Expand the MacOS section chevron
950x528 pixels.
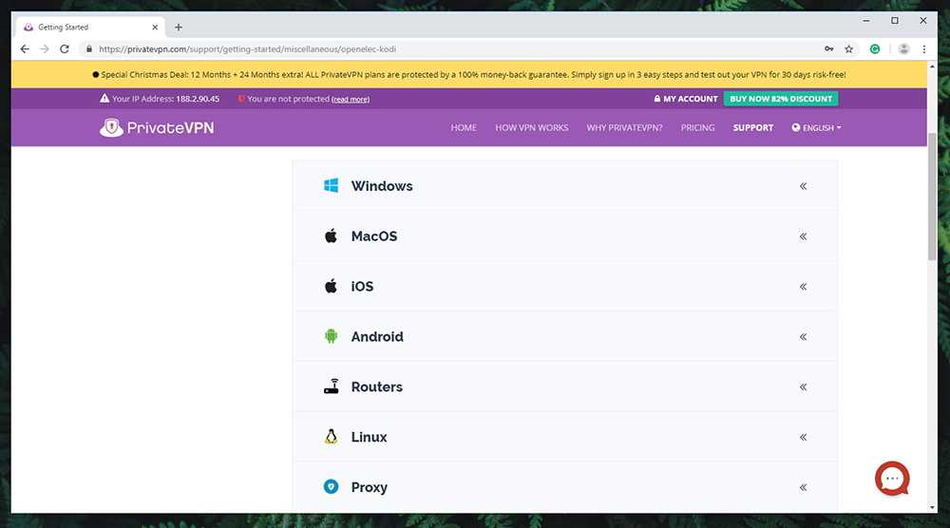(803, 236)
